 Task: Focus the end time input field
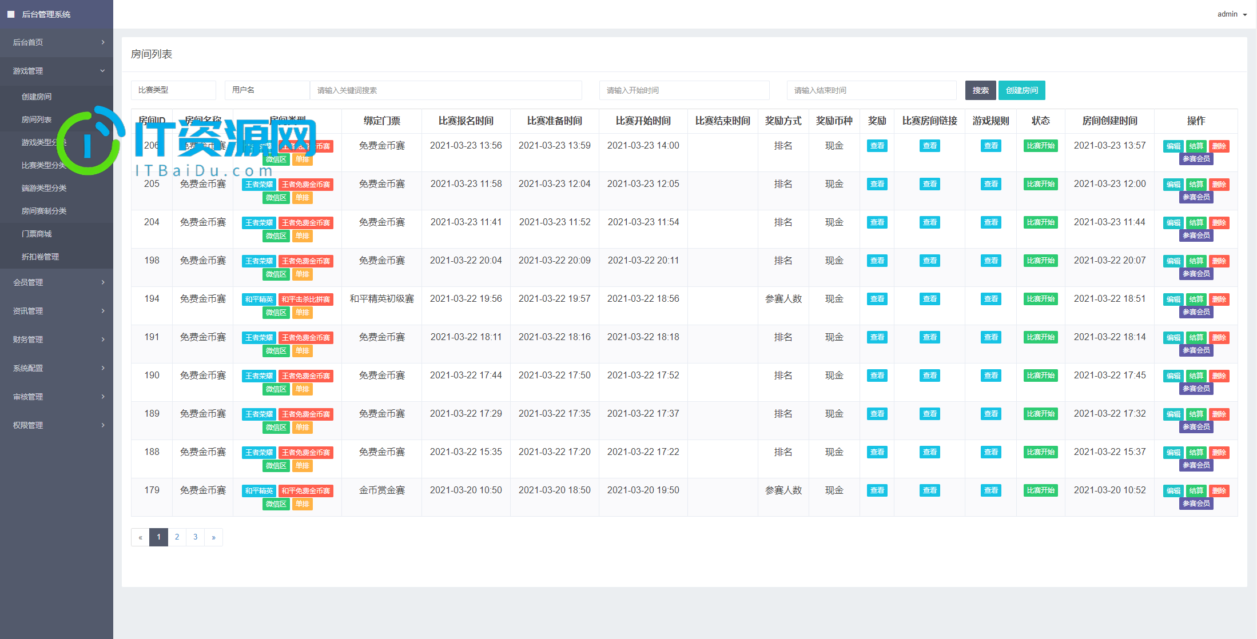[x=872, y=90]
